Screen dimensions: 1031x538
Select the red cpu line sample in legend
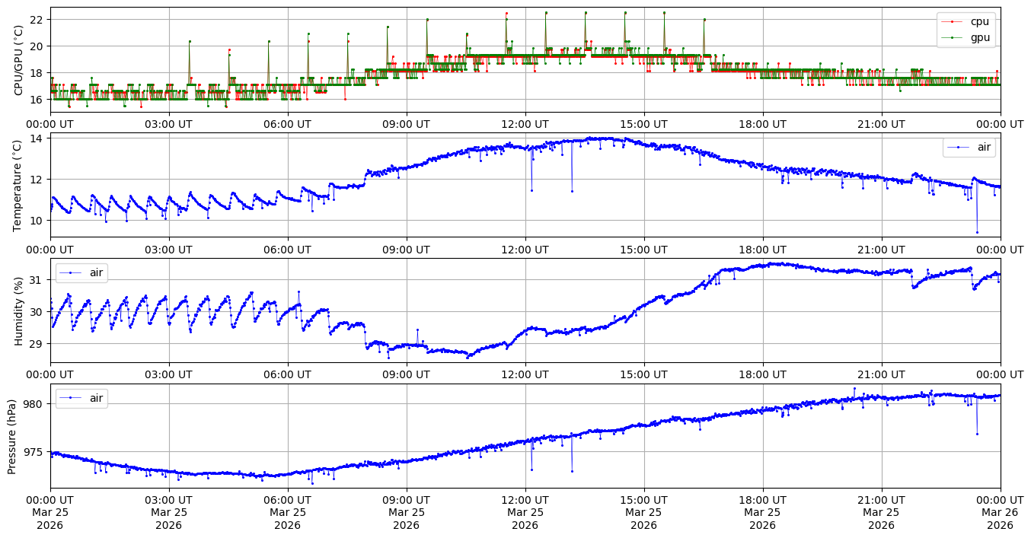pos(953,21)
